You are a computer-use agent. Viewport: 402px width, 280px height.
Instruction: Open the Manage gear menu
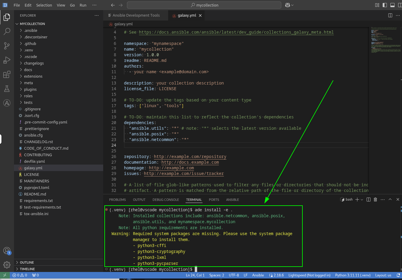tap(7, 265)
